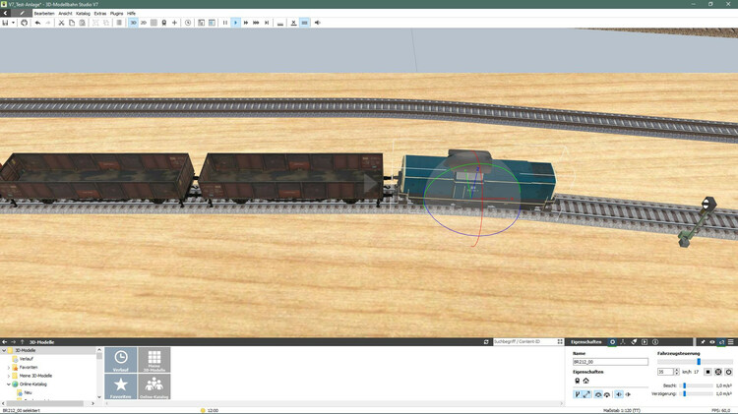Click the train cab view icon
Screen dimensions: 738x414
pyautogui.click(x=164, y=23)
